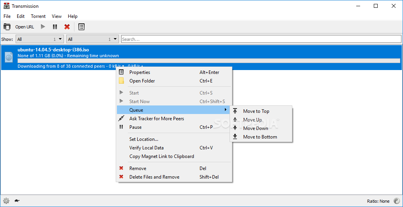Open the first Show filter dropdown

pos(40,39)
